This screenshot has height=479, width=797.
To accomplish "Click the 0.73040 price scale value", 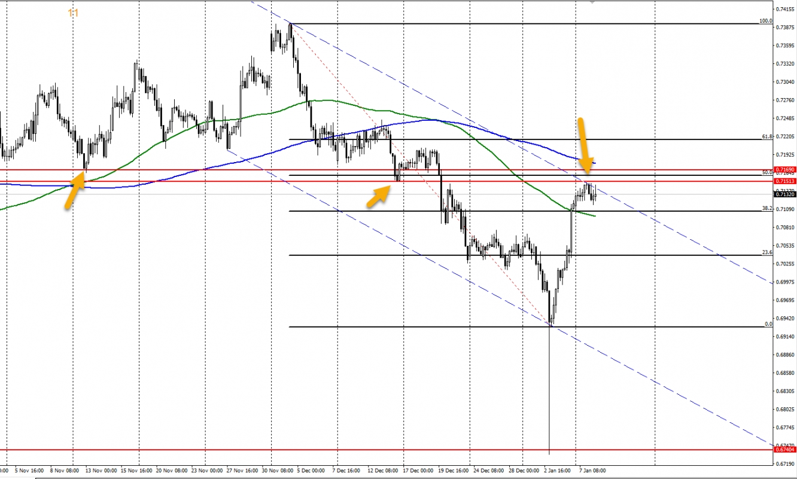I will [x=785, y=82].
